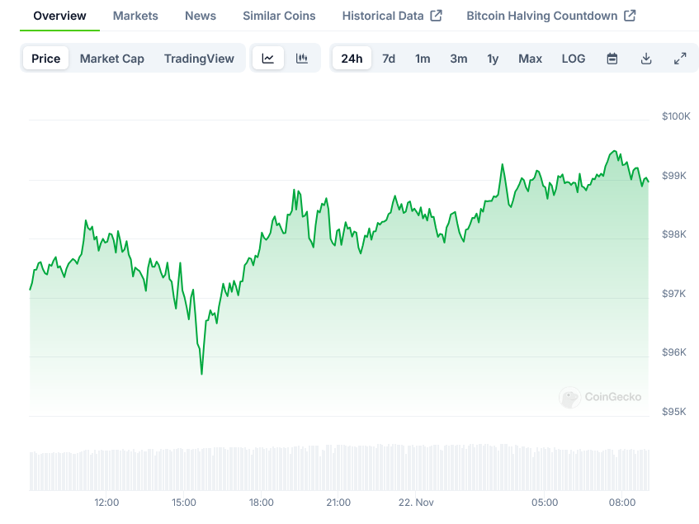699x524 pixels.
Task: Click the volume bars near 18:00
Action: (x=262, y=470)
